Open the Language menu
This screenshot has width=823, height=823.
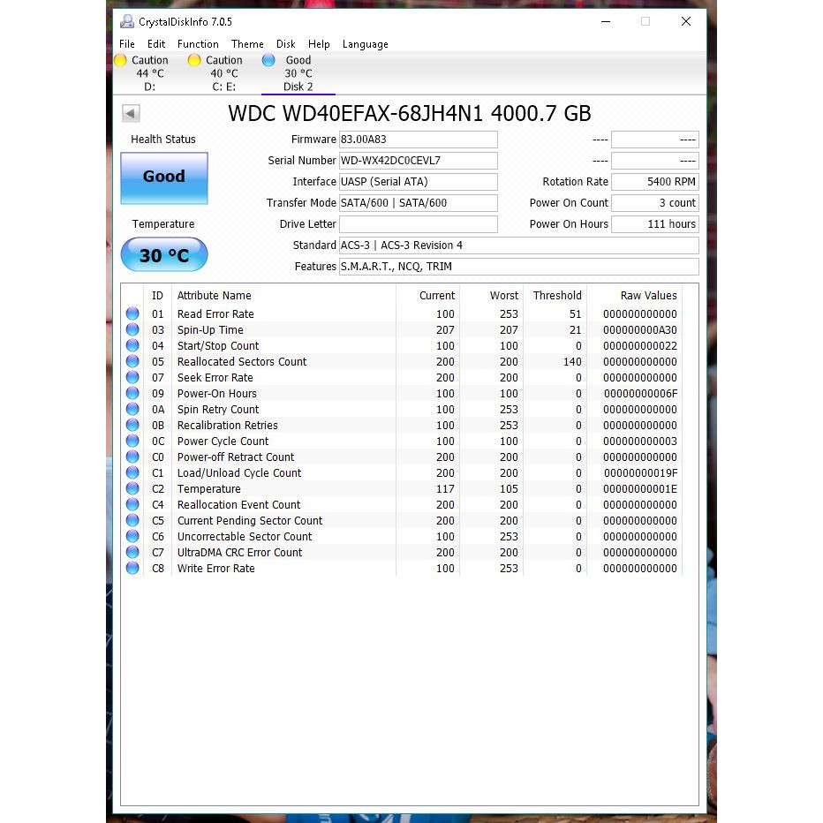pos(365,43)
